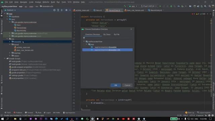Click the editor horizontal scrollbar
The height and width of the screenshot is (121, 215).
86,110
